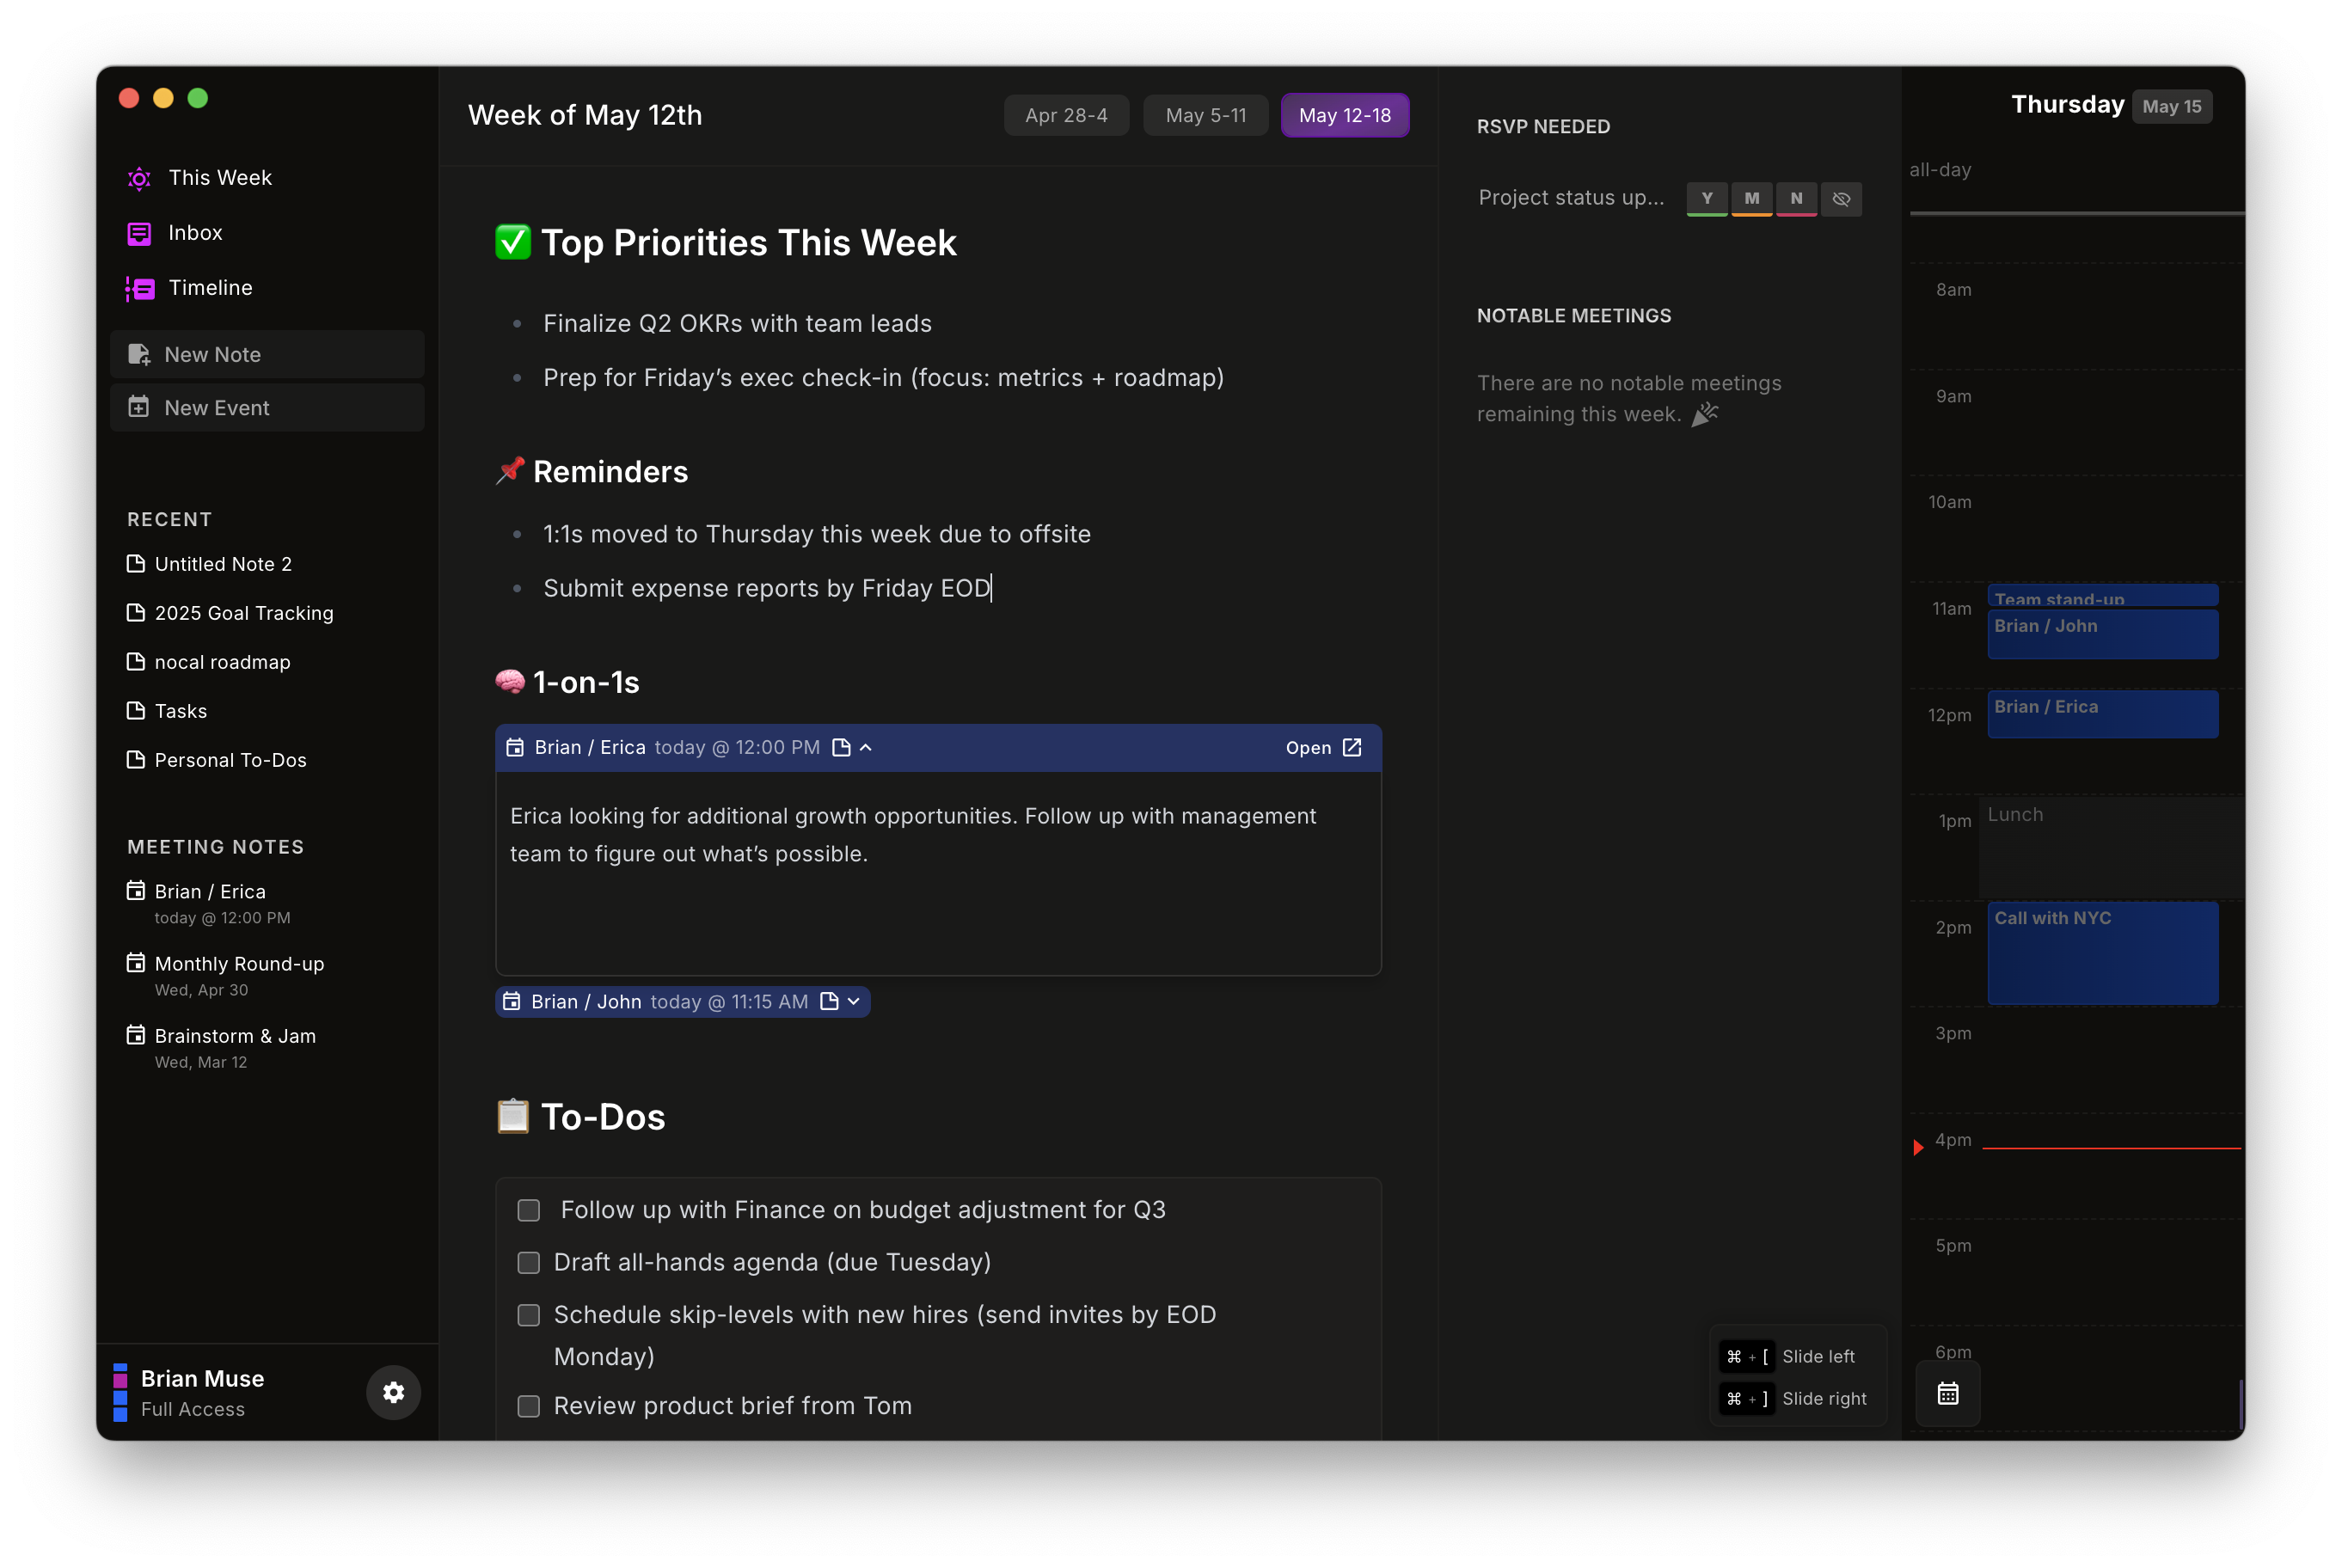The image size is (2342, 1568).
Task: Click the current time marker at 4pm
Action: (x=1918, y=1147)
